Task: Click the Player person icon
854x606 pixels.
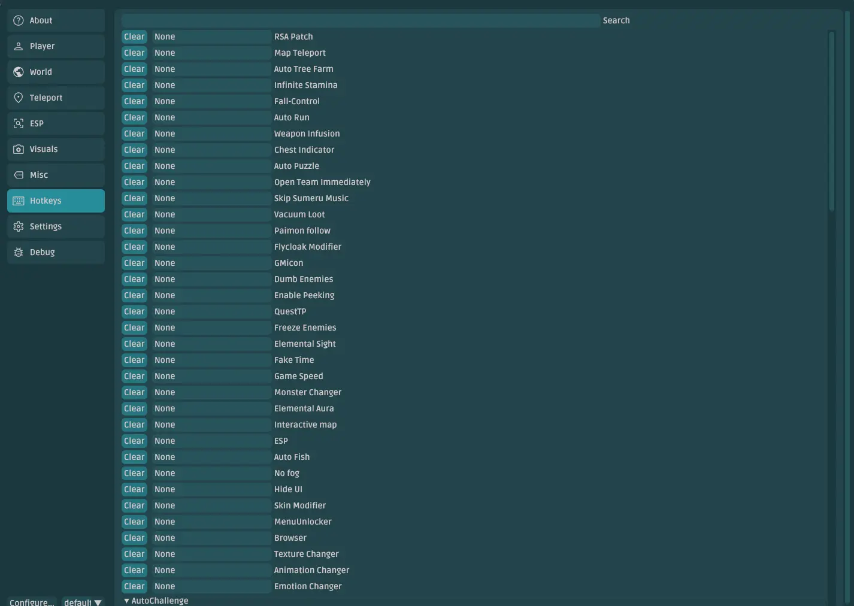Action: [19, 46]
